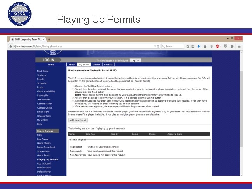Viewport: 252px width, 189px height.
Task: Open URL history dropdown arrow
Action: point(155,46)
